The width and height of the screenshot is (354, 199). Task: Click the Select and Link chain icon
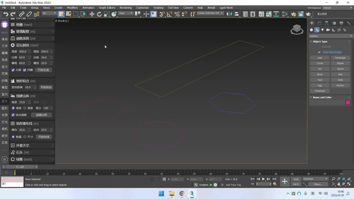(x=22, y=14)
